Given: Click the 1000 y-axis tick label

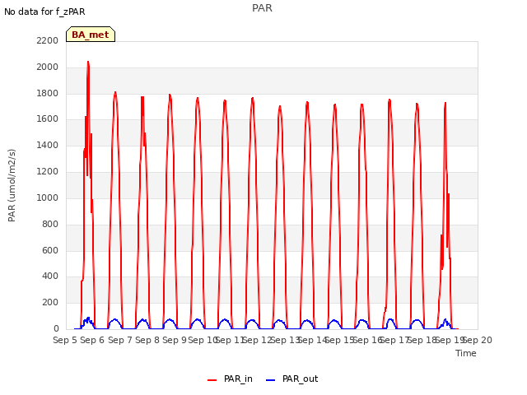Looking at the screenshot, I should 48,197.
